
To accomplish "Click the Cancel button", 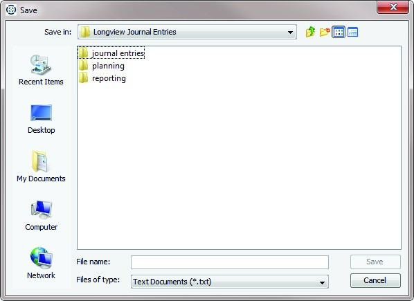I will 375,280.
